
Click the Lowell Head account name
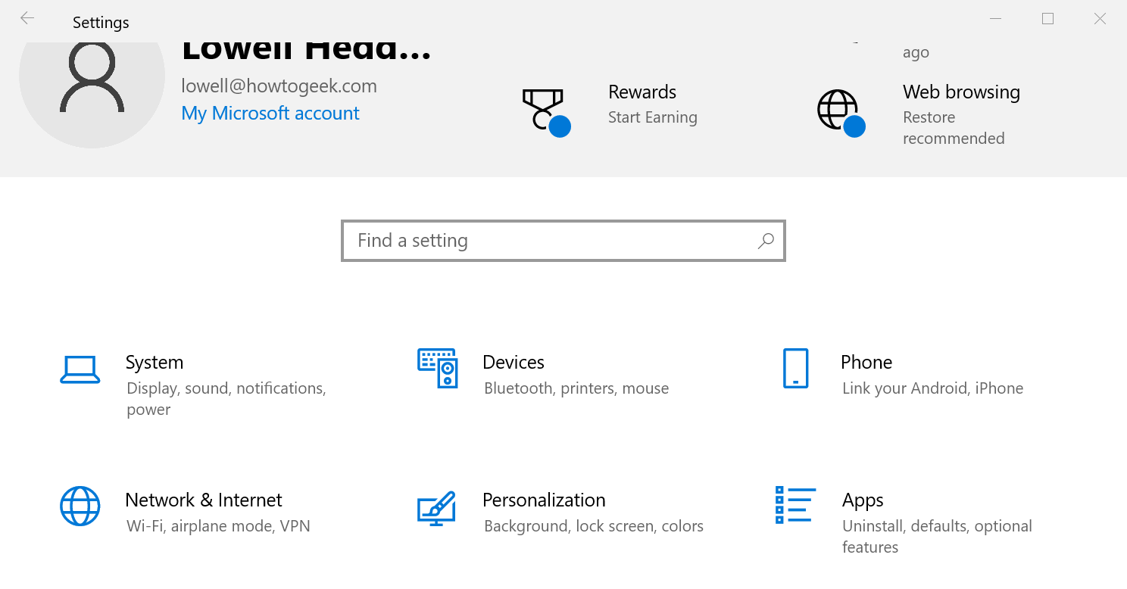click(x=306, y=47)
